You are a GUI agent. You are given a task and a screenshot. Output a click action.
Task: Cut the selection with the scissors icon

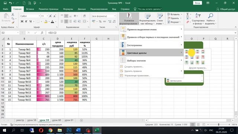[x=13, y=15]
